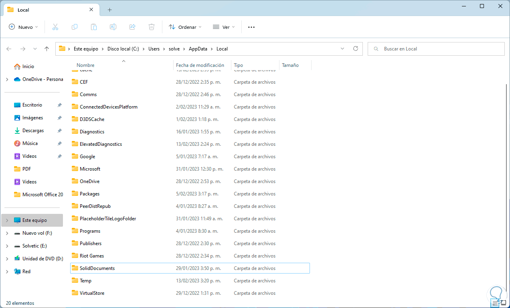Select the CEF folder row

pos(190,82)
